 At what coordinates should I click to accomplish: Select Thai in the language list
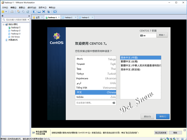[x=96, y=69]
